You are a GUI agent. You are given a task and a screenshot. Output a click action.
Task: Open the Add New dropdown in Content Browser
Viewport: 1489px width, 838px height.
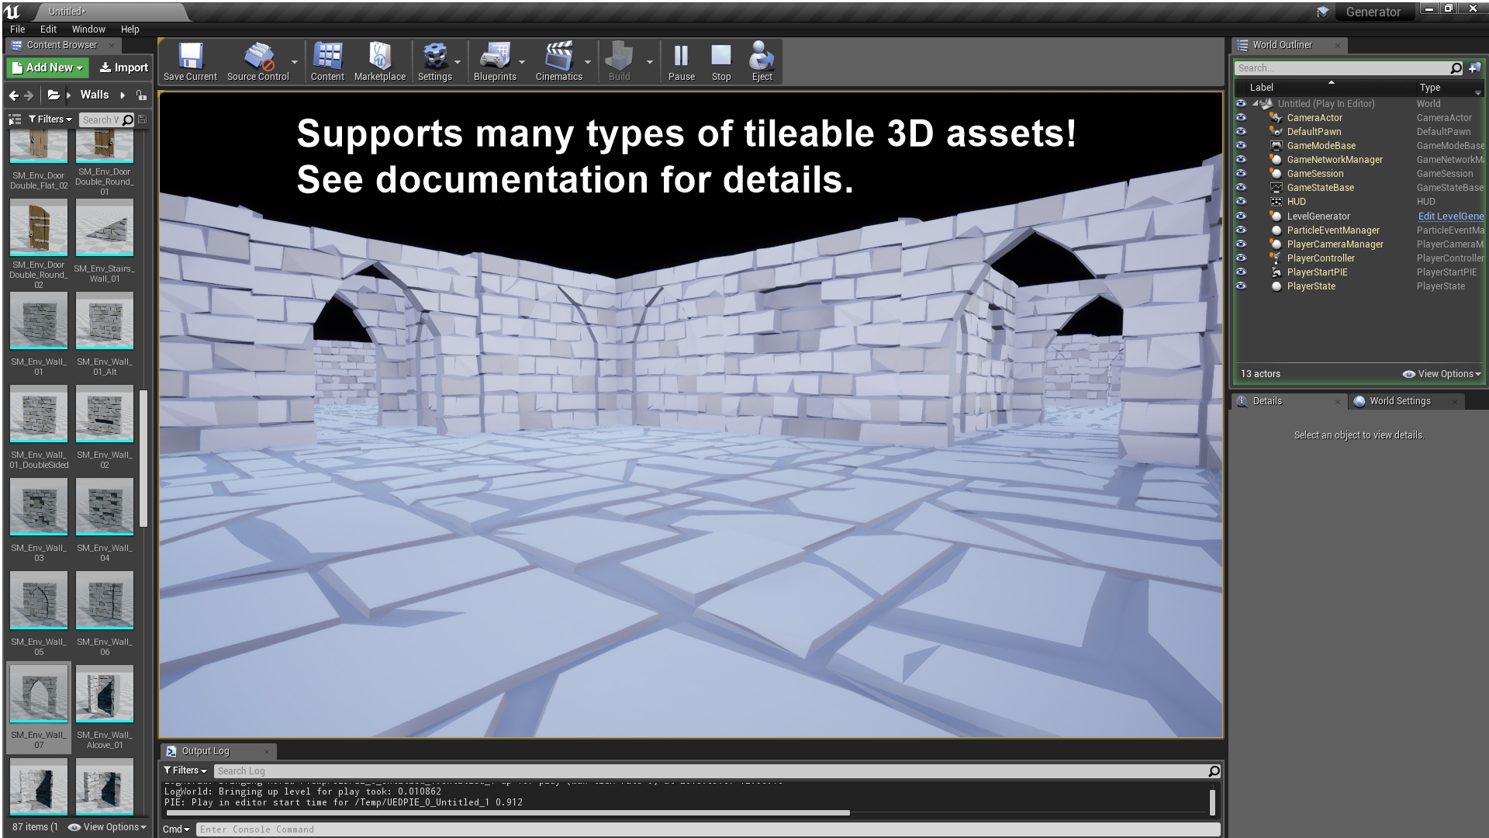pyautogui.click(x=47, y=68)
